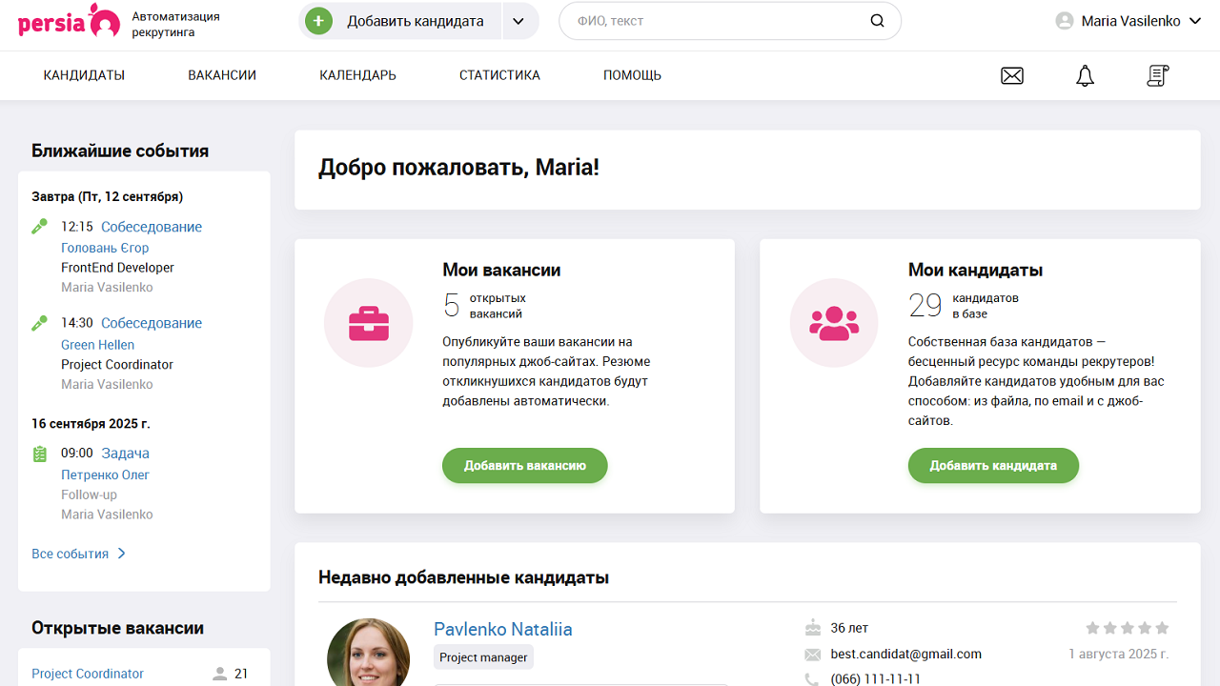Open the notifications bell icon
The height and width of the screenshot is (686, 1220).
click(1084, 75)
